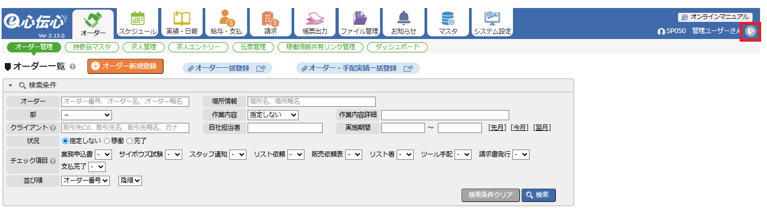Switch to 求人エントリー sub-tab
This screenshot has height=211, width=767.
click(x=198, y=47)
